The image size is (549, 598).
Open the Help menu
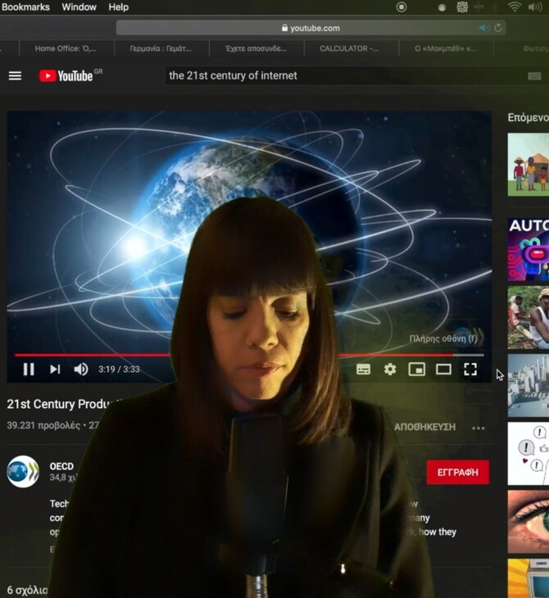[x=118, y=7]
